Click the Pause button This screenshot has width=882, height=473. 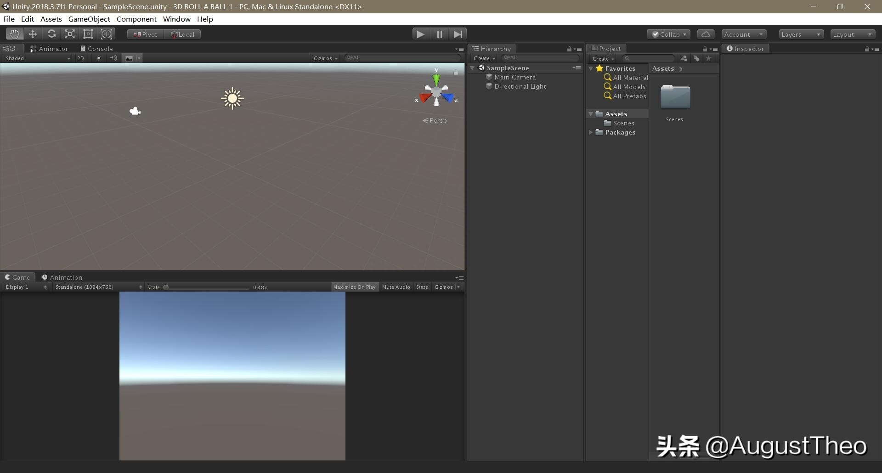(440, 34)
